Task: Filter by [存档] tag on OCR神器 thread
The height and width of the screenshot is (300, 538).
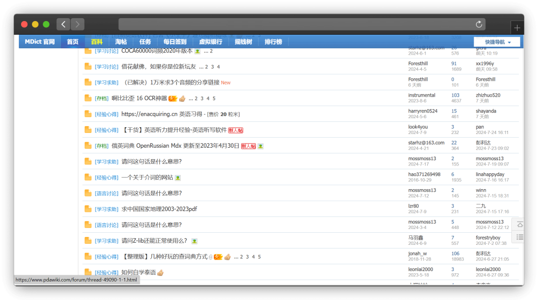Action: [x=101, y=99]
